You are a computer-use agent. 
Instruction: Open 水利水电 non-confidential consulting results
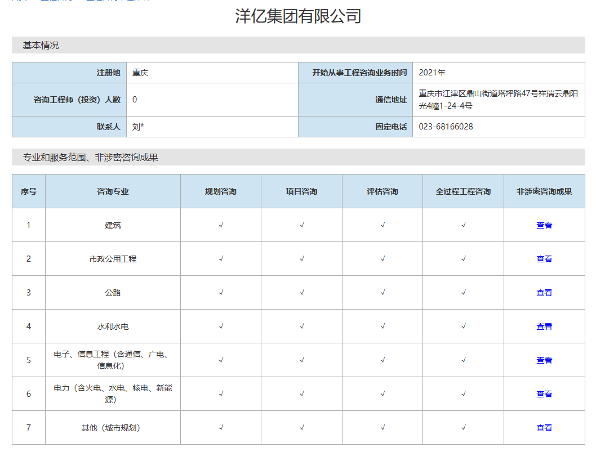[x=544, y=326]
